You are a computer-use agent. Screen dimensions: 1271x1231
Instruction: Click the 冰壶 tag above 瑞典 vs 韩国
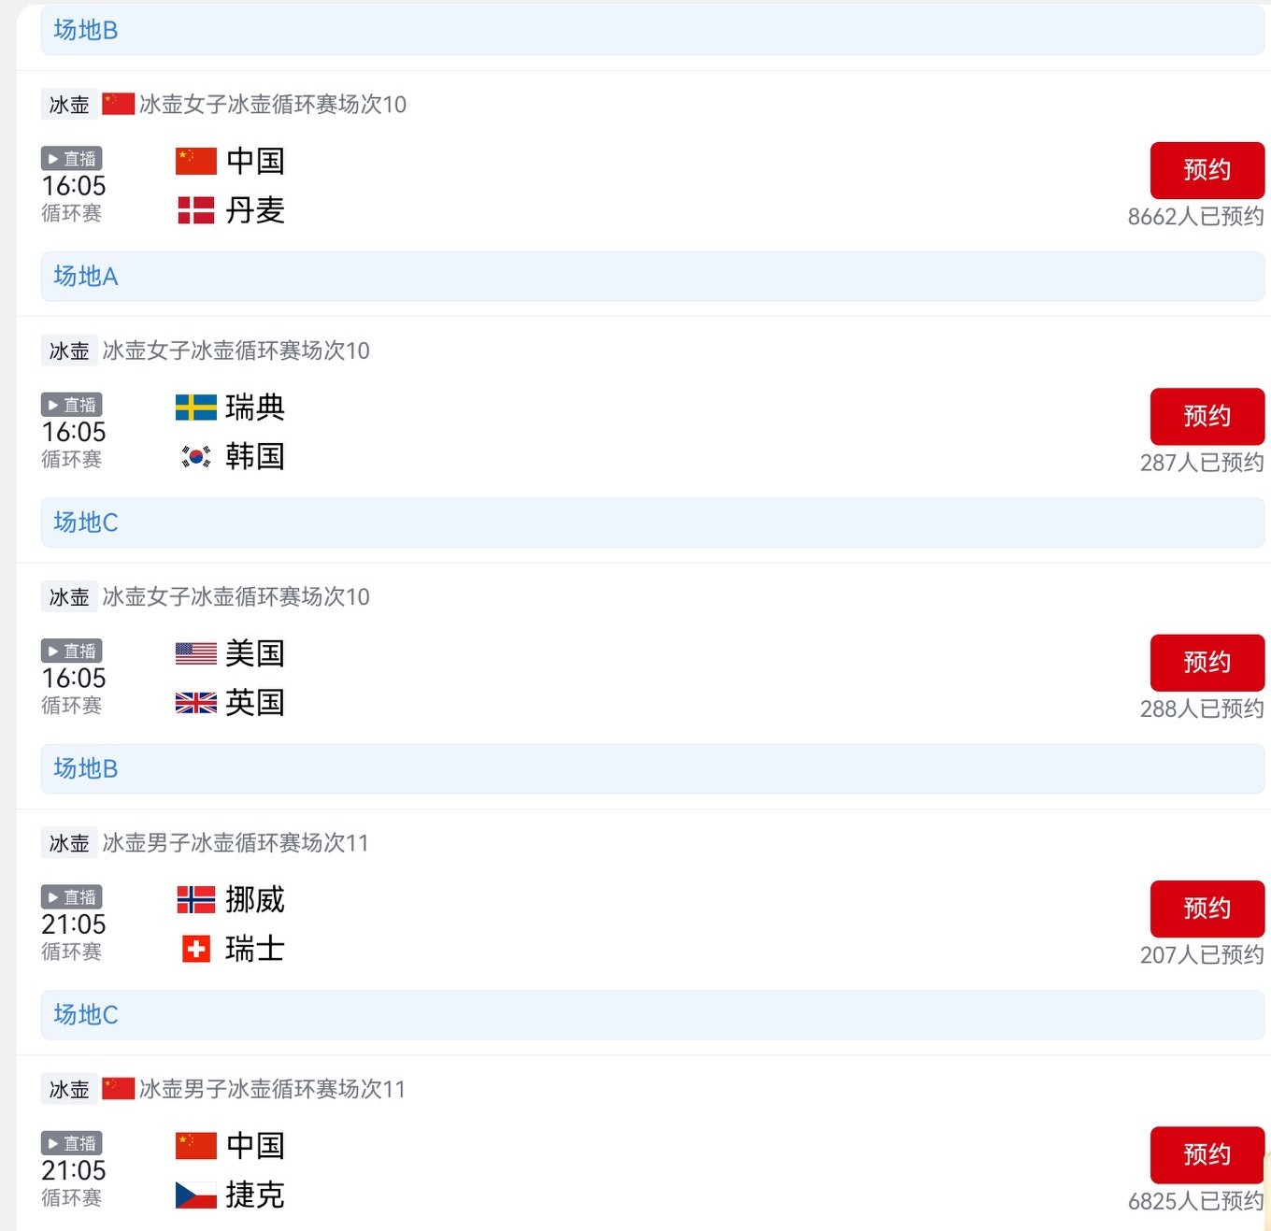coord(69,351)
